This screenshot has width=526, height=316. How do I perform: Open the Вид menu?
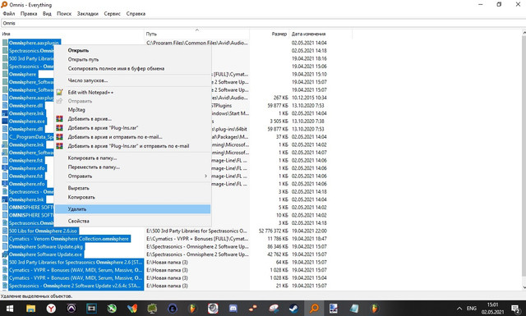pyautogui.click(x=47, y=14)
